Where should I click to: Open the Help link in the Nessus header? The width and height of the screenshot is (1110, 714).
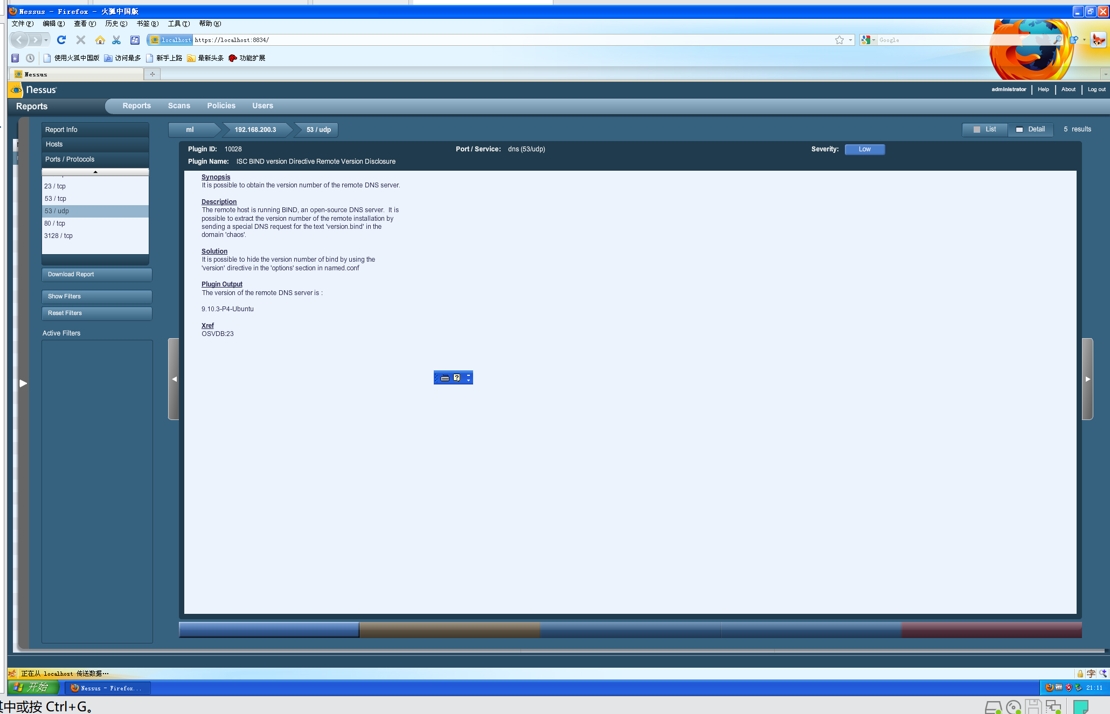[x=1043, y=90]
